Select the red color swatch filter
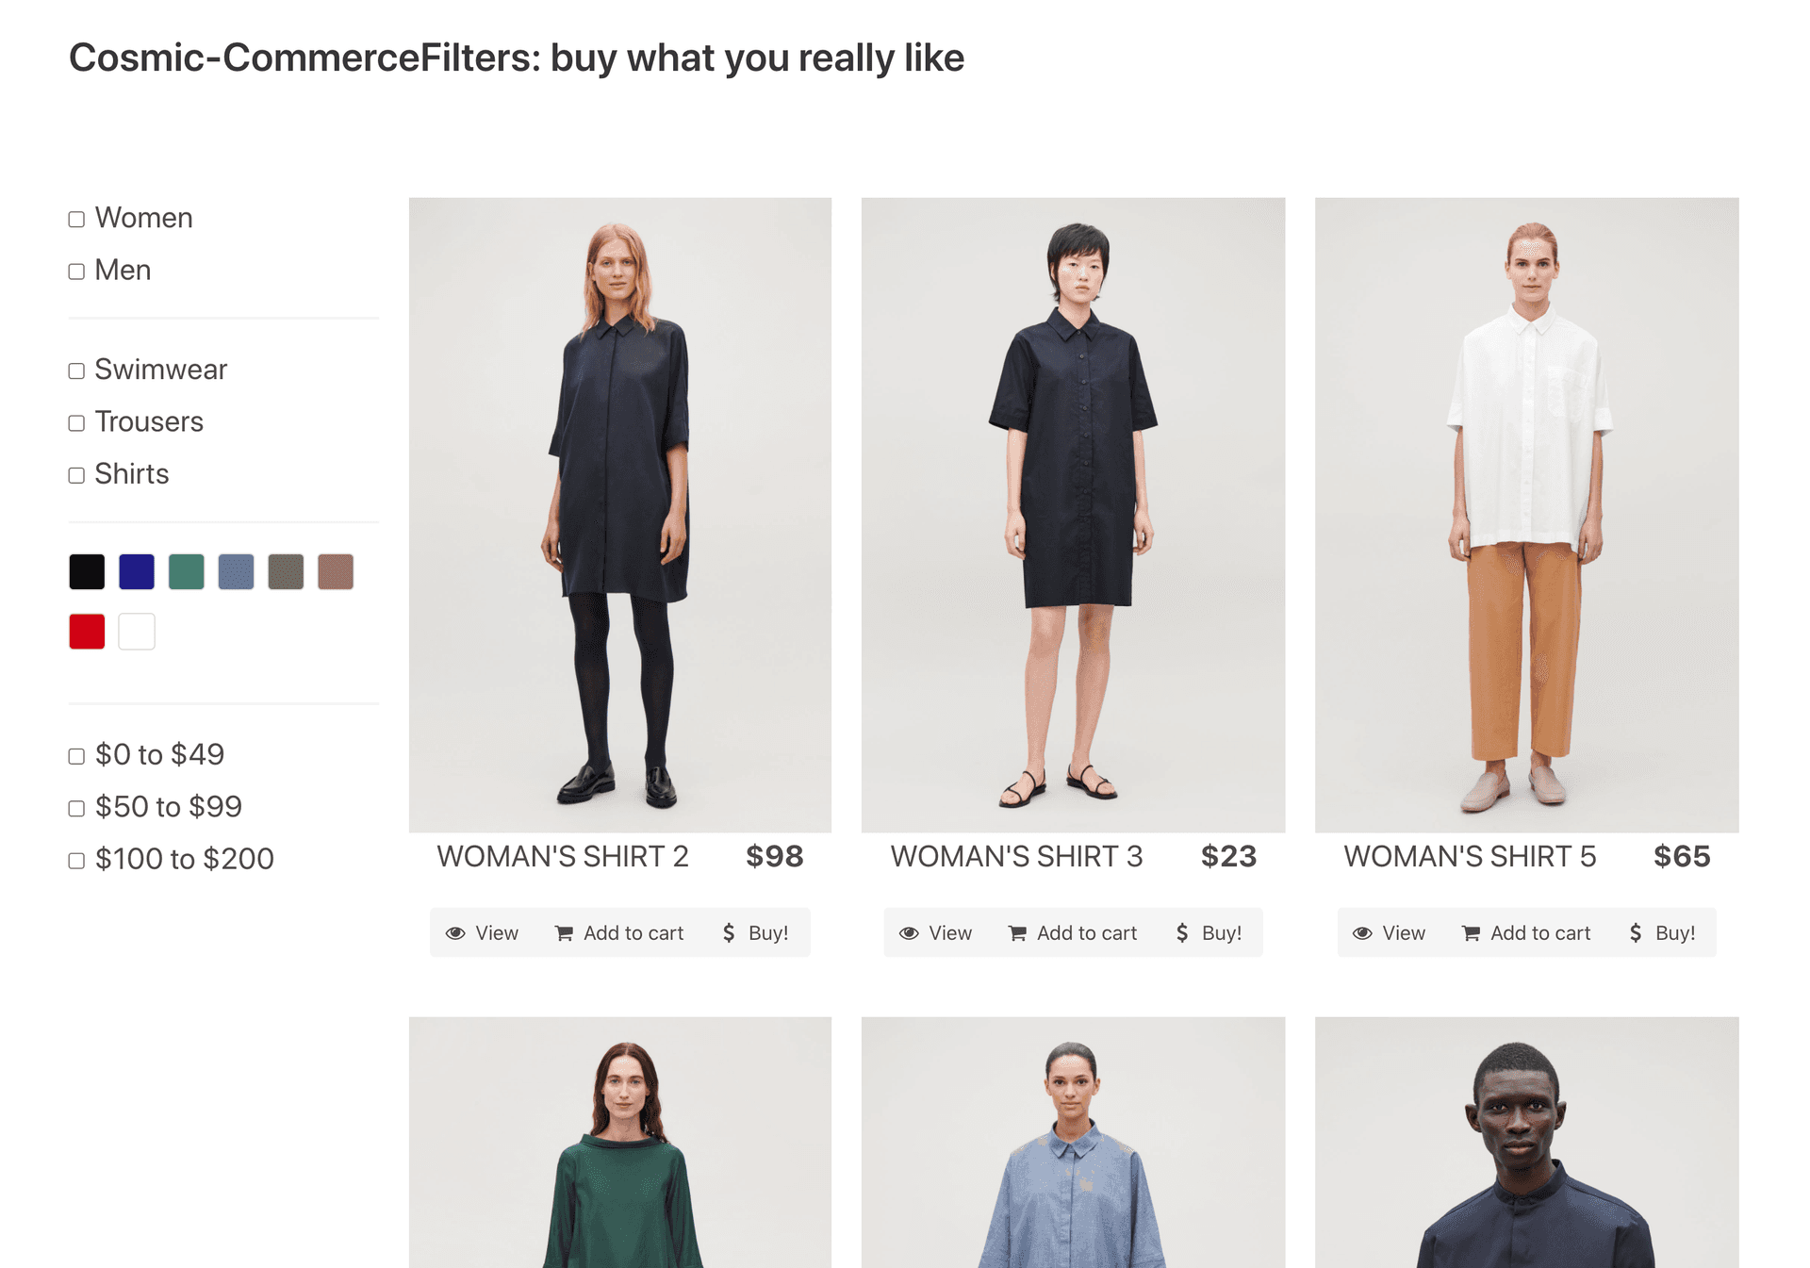Screen dimensions: 1810x1268 [x=87, y=632]
